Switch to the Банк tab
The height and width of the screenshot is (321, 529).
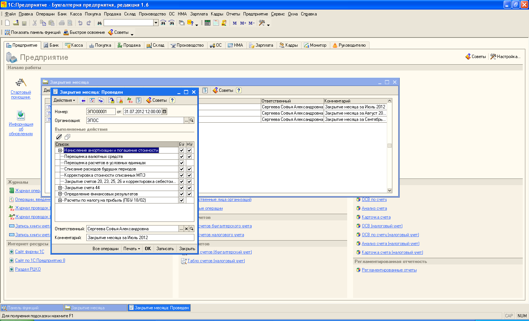(51, 45)
